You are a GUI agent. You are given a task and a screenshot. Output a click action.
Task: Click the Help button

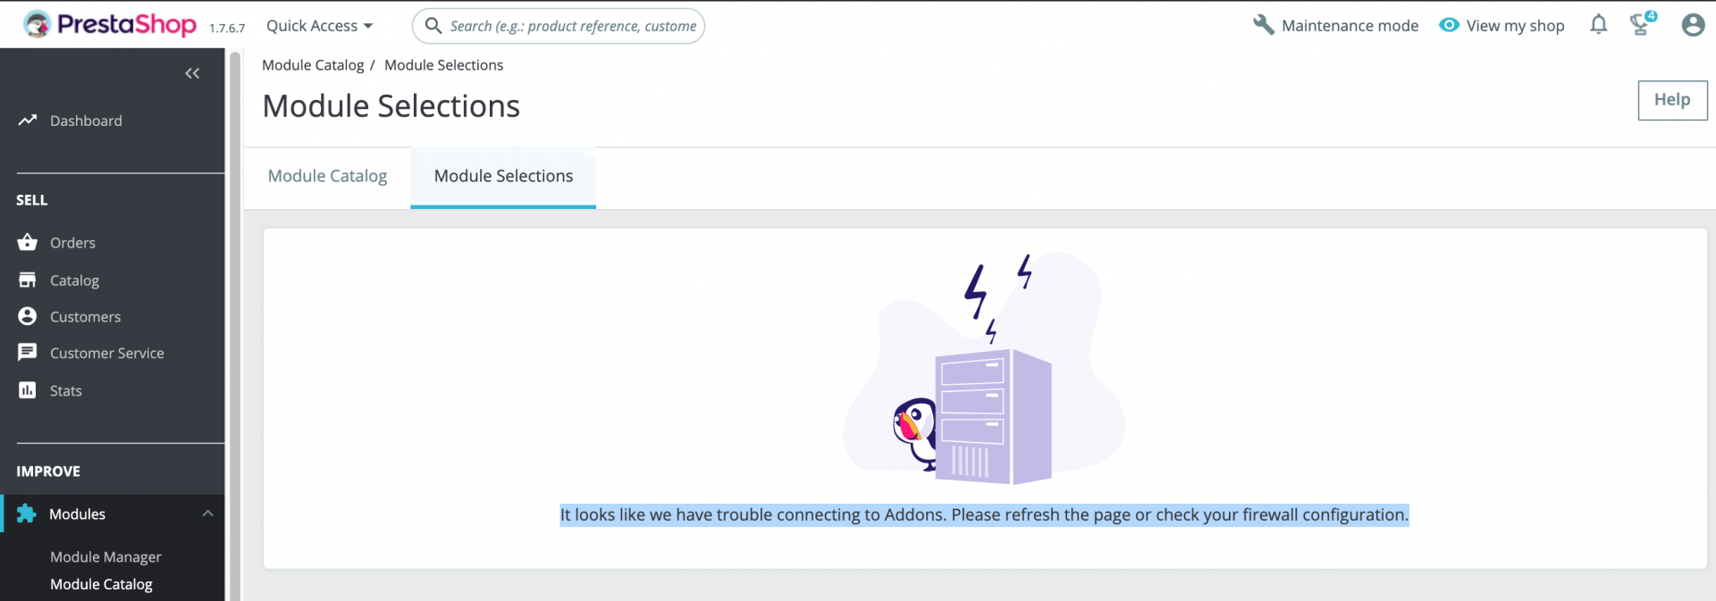[1672, 100]
